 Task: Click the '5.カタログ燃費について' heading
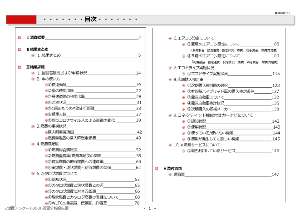click(57, 174)
